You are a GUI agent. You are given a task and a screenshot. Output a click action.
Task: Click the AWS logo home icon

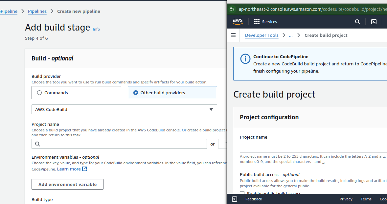pyautogui.click(x=238, y=22)
